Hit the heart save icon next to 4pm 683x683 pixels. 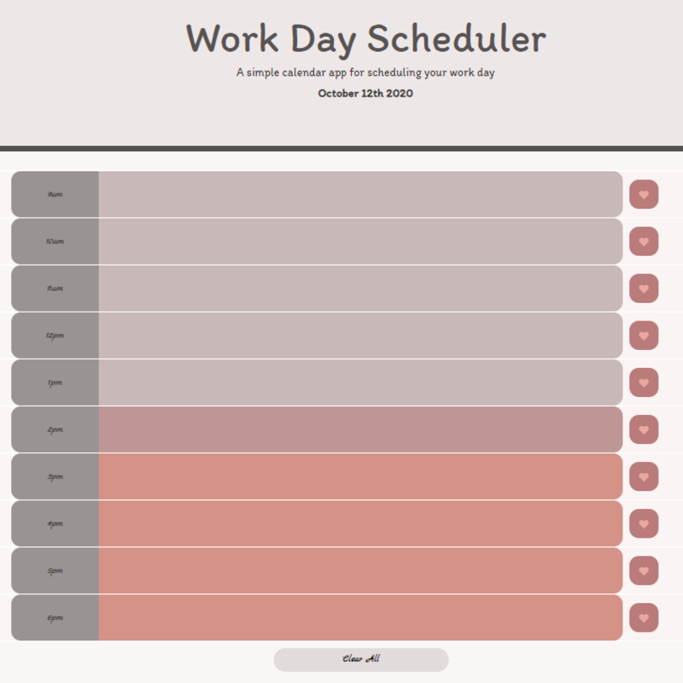click(x=645, y=523)
